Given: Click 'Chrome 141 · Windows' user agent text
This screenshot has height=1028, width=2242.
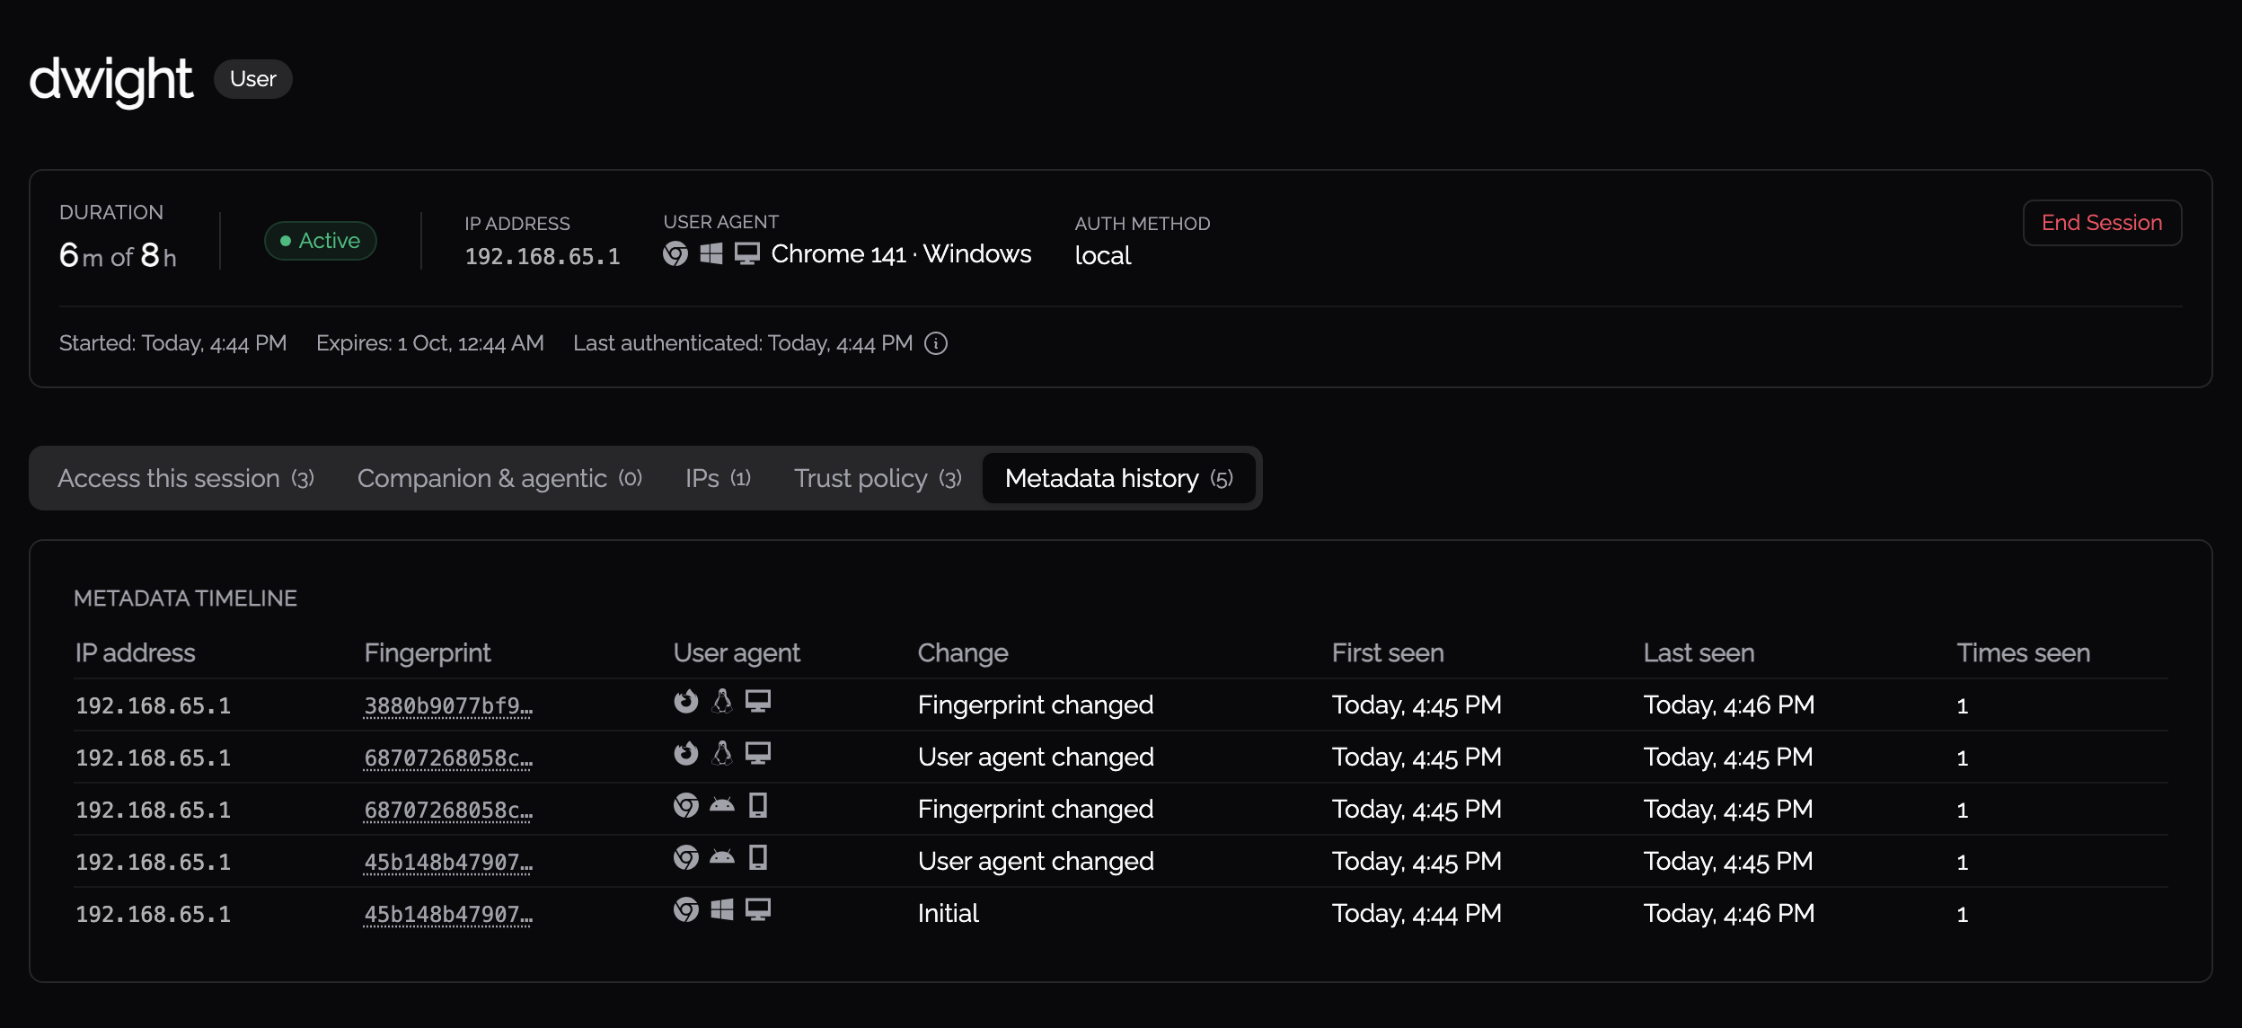Looking at the screenshot, I should (x=901, y=254).
